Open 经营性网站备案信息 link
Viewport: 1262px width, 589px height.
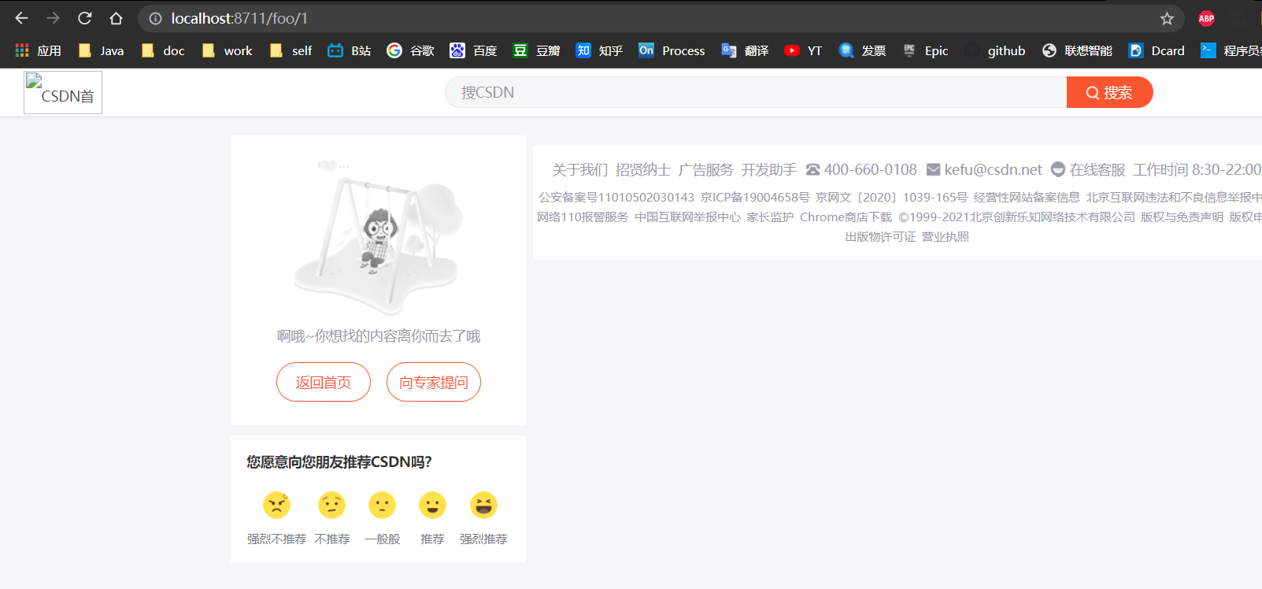1027,197
